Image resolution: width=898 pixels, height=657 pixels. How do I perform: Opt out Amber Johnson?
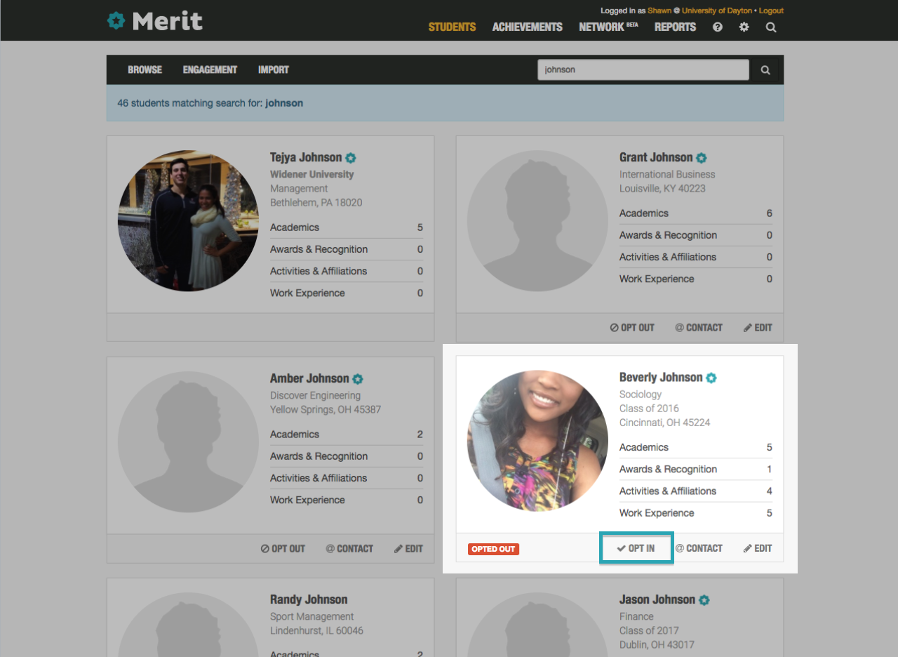[x=283, y=549]
